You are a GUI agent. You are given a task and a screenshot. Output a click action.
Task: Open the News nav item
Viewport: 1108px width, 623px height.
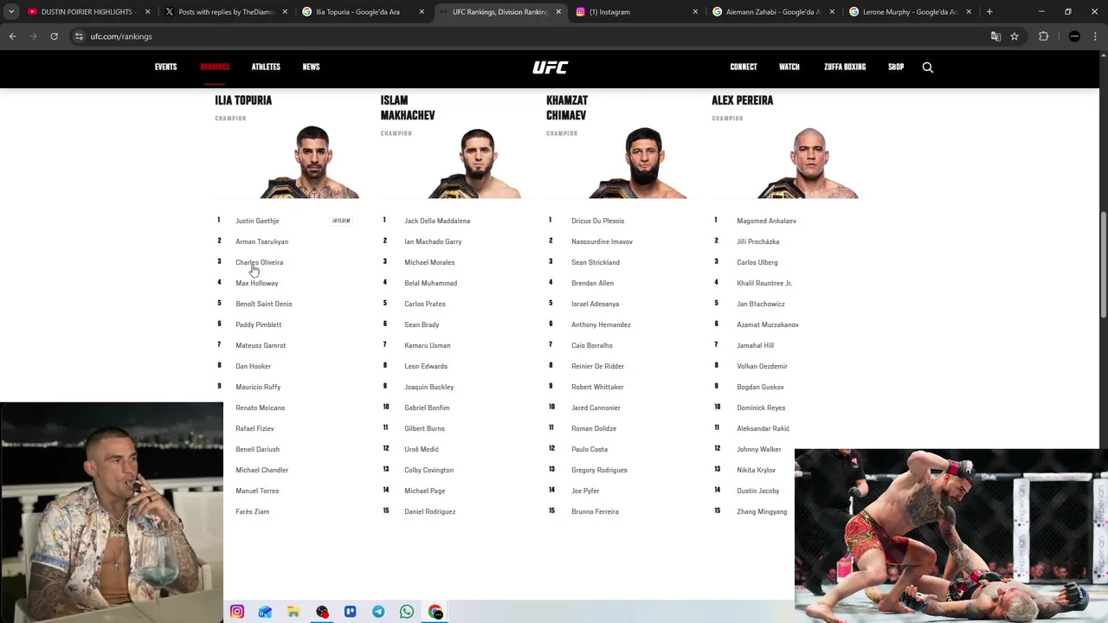click(311, 67)
